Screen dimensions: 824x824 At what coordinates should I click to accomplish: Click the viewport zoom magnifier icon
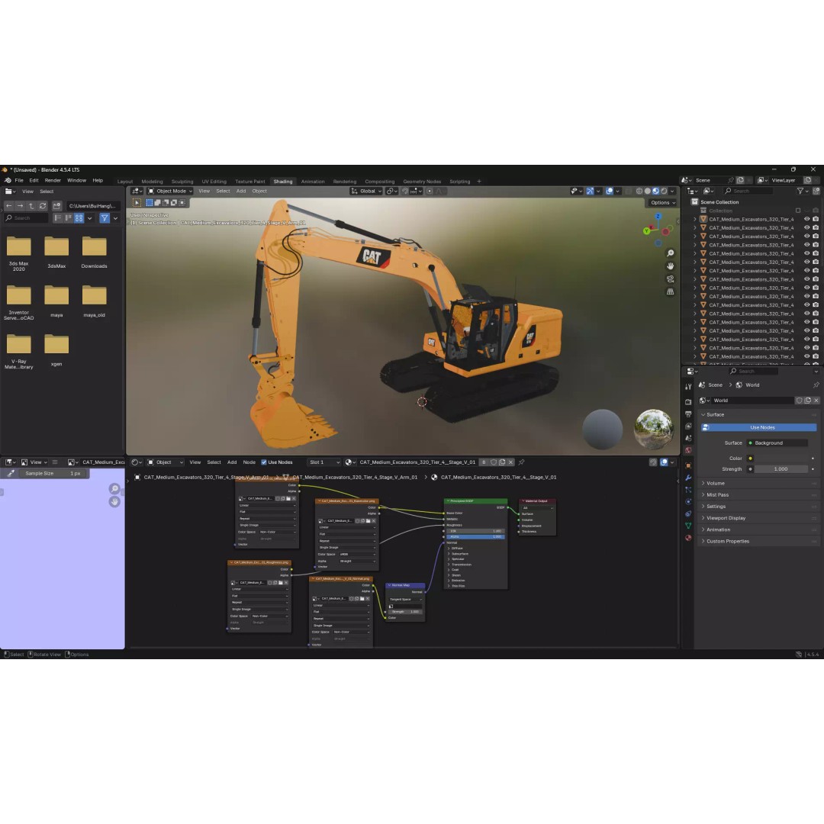click(x=670, y=253)
